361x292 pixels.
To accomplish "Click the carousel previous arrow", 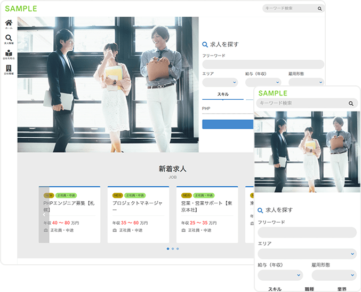I will click(x=44, y=215).
